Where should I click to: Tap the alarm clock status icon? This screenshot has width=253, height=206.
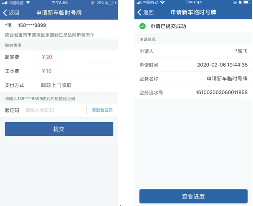click(240, 2)
